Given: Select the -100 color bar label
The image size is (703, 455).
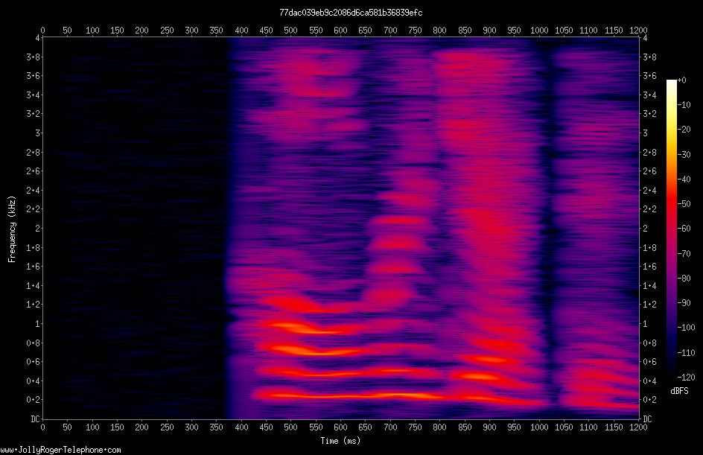Looking at the screenshot, I should point(686,328).
